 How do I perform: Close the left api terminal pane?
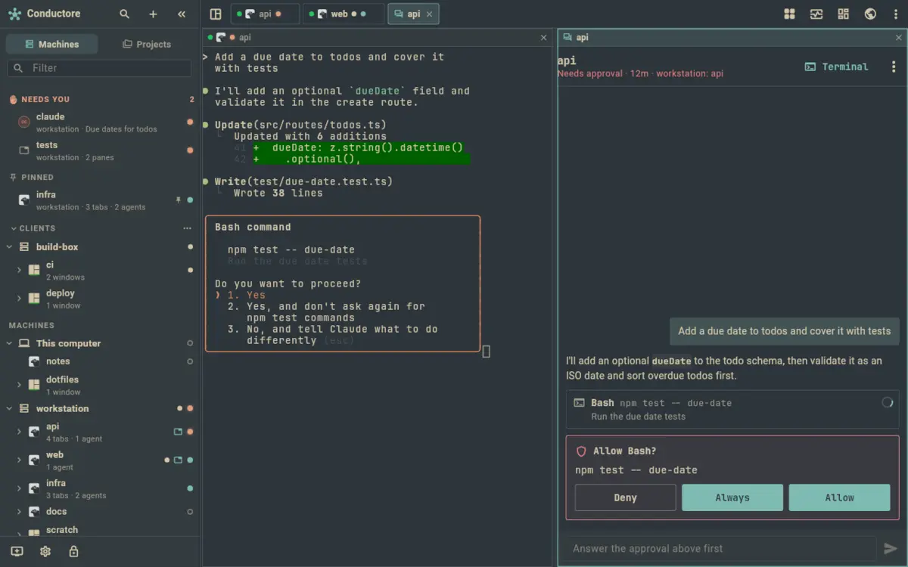[543, 37]
